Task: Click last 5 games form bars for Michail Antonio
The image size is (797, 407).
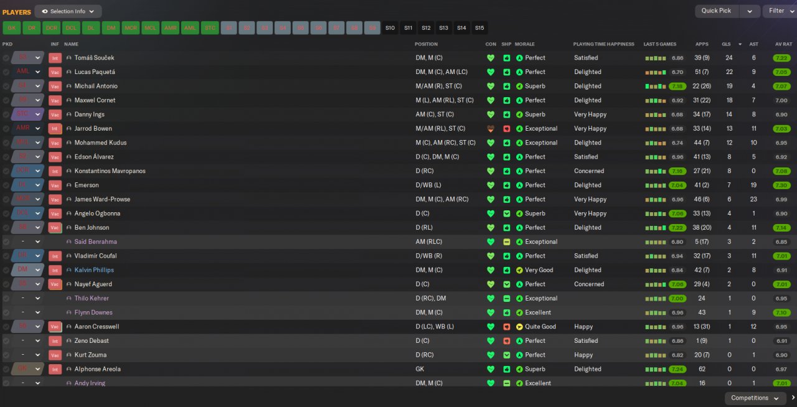Action: [x=656, y=87]
